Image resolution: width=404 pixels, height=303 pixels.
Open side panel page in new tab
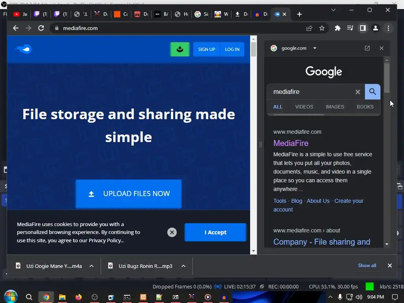coord(367,48)
